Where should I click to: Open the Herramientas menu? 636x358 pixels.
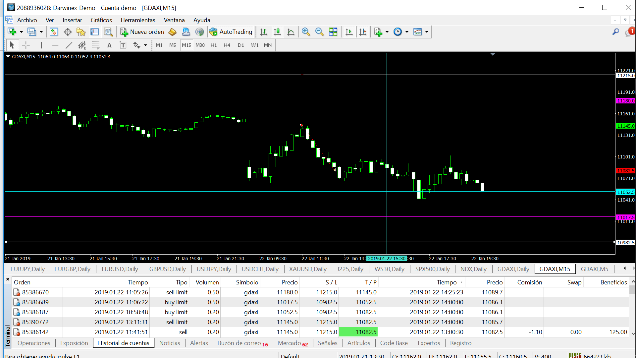point(137,20)
